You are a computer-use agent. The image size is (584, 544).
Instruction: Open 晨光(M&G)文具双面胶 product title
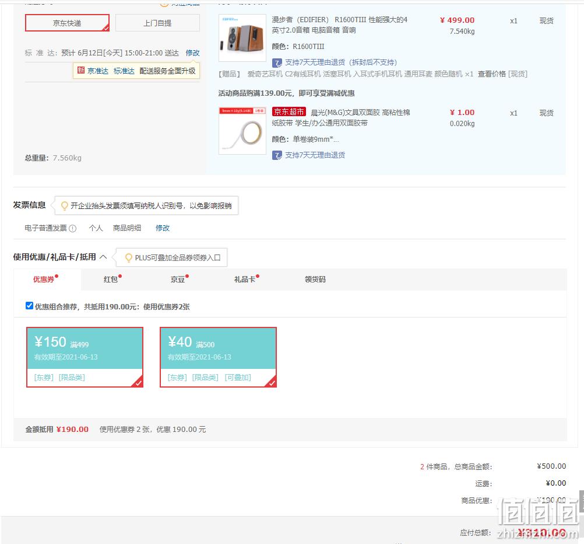(341, 117)
